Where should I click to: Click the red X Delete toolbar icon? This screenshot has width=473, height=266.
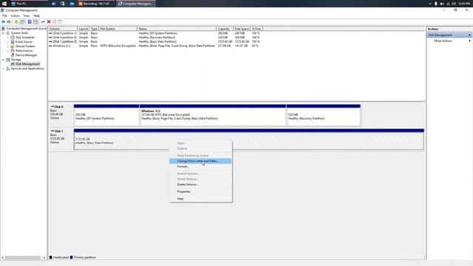click(x=49, y=21)
